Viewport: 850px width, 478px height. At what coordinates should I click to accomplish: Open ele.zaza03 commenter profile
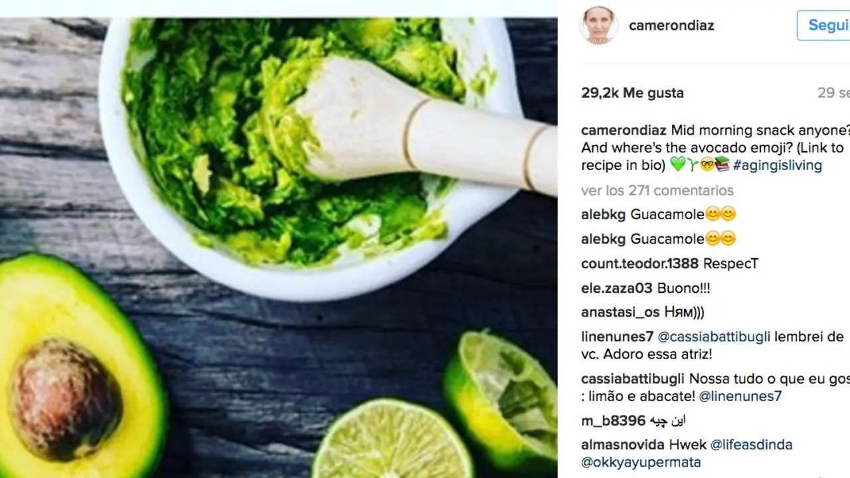coord(616,288)
